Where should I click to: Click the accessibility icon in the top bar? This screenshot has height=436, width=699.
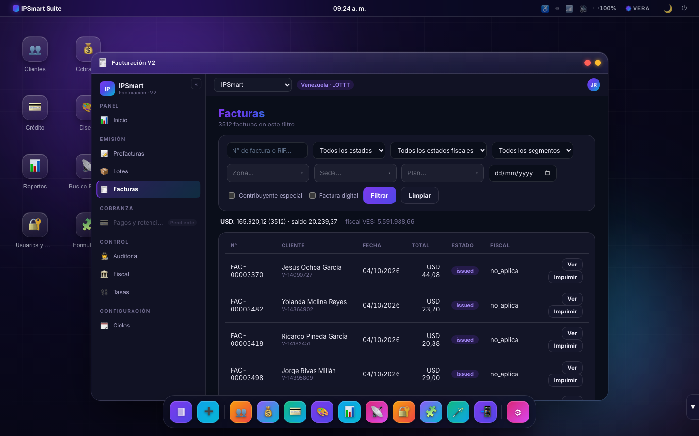tap(545, 8)
